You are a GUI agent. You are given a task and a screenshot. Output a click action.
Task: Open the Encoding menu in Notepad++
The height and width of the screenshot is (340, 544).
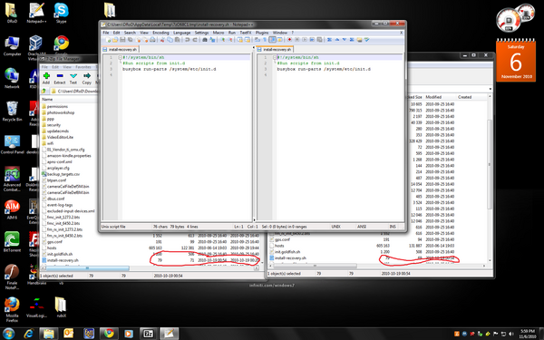pos(160,33)
